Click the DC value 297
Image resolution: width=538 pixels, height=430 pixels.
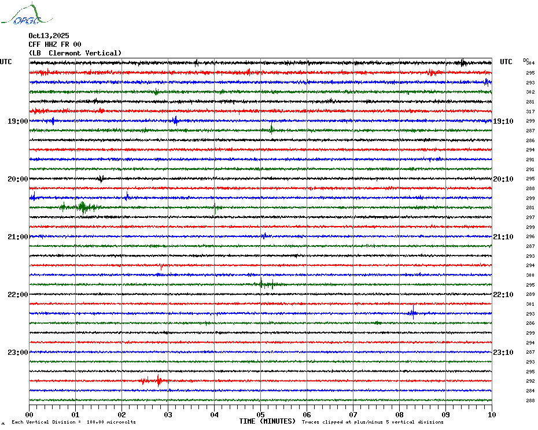(x=530, y=218)
